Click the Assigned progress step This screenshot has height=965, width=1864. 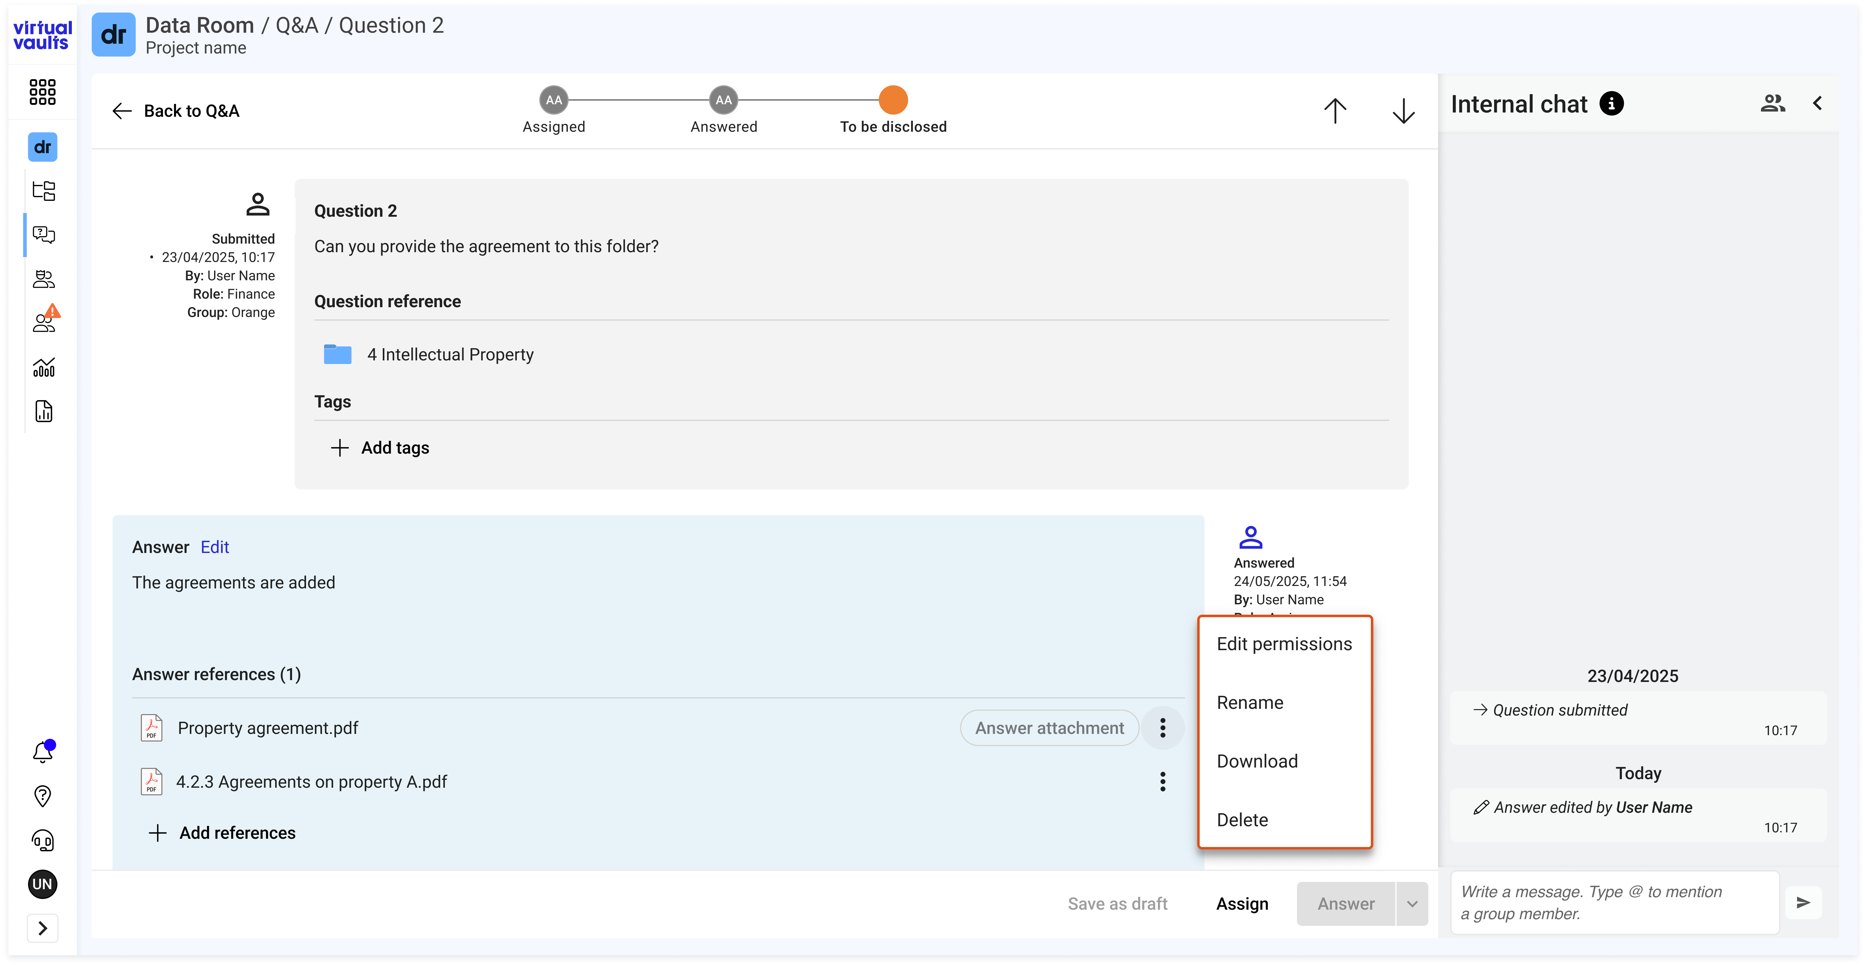554,111
